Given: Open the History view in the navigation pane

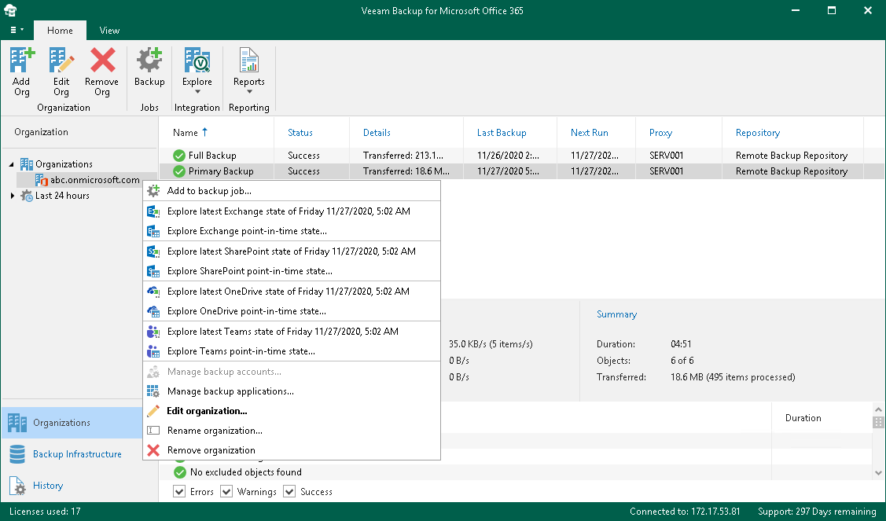Looking at the screenshot, I should [x=48, y=486].
